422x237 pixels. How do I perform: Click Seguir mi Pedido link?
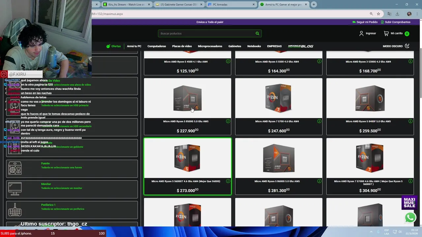point(365,22)
